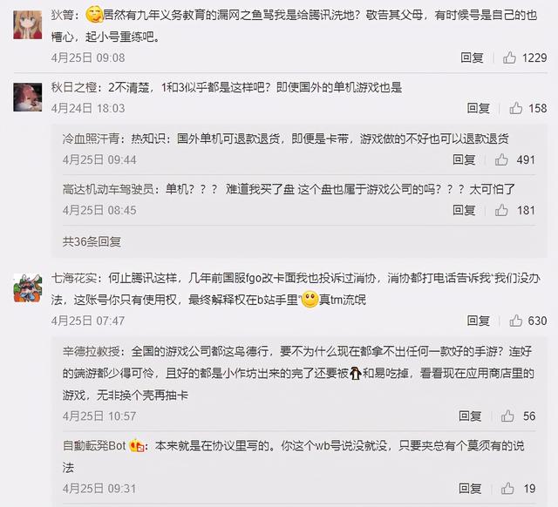Expand the 共36条回复 replies thread
This screenshot has width=558, height=507.
pyautogui.click(x=92, y=242)
